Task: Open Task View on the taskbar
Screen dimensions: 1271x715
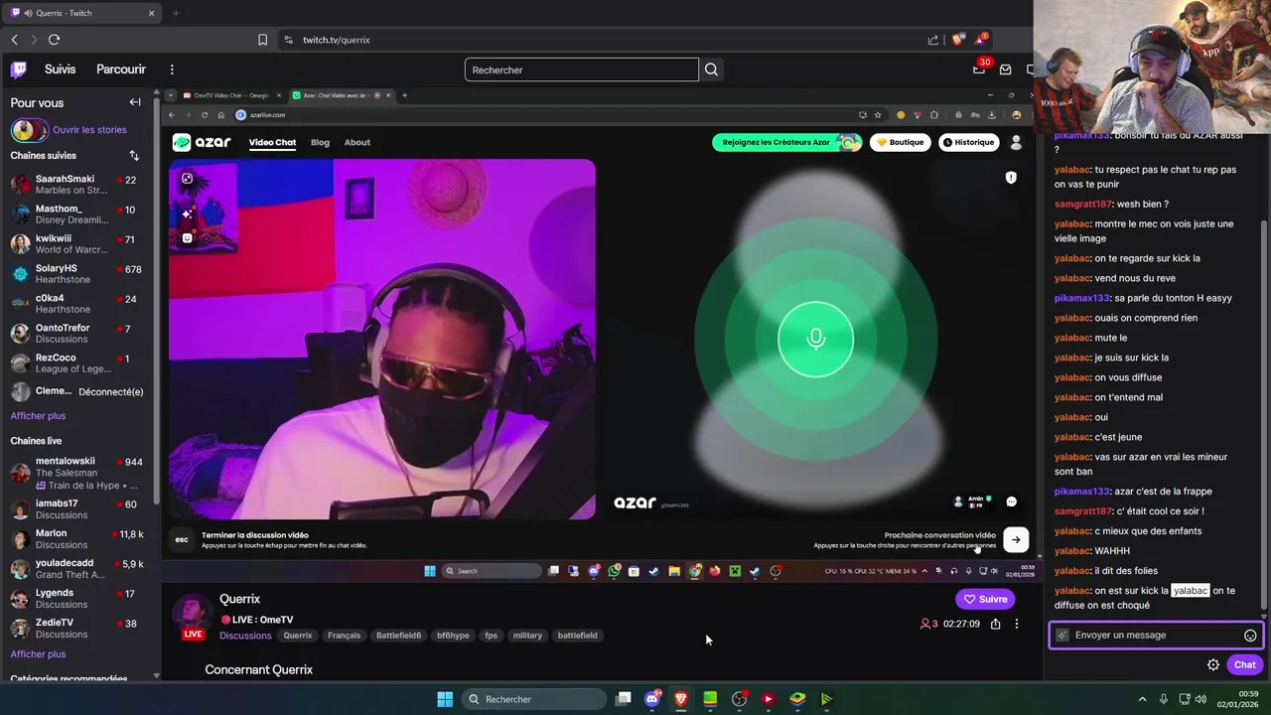Action: (624, 699)
